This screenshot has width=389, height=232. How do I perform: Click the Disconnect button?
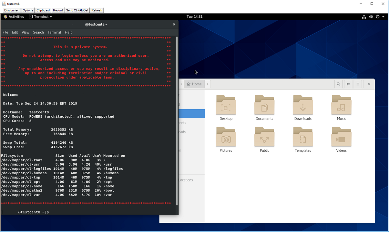pyautogui.click(x=12, y=10)
